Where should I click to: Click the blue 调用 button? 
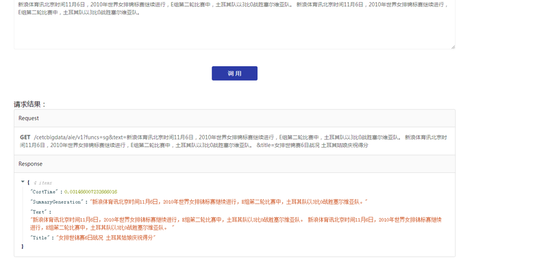click(x=234, y=73)
